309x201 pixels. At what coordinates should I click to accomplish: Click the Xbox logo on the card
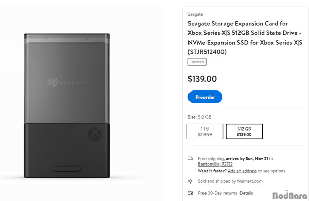click(95, 134)
